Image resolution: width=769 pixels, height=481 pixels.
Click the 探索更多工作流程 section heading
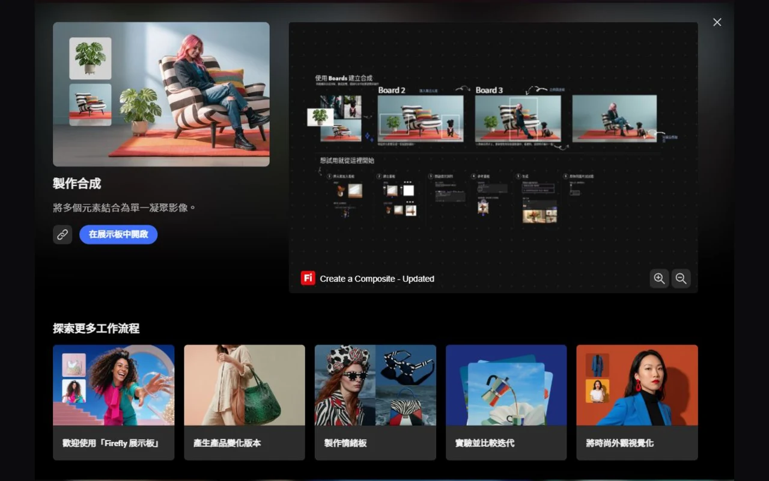(96, 328)
